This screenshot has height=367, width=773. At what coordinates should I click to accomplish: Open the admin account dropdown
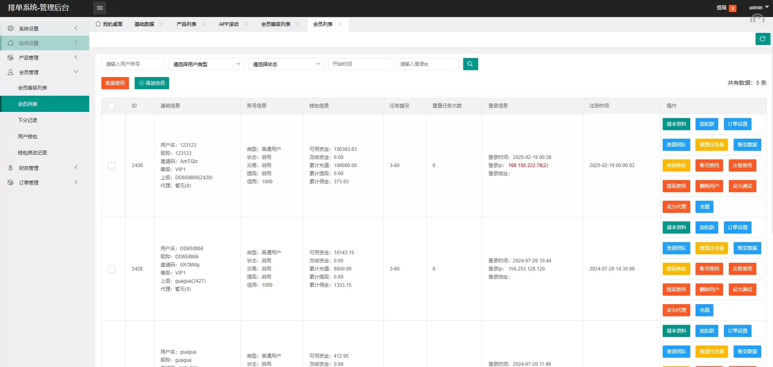pos(758,8)
